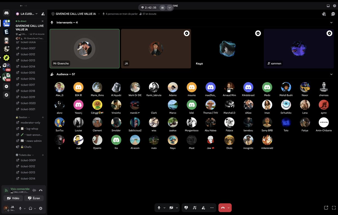Click people-with-arrow icon in bottom call toolbar
Screen dimensions: 338x215
203,208
